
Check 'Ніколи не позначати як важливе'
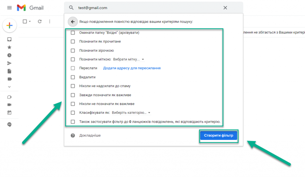point(73,104)
